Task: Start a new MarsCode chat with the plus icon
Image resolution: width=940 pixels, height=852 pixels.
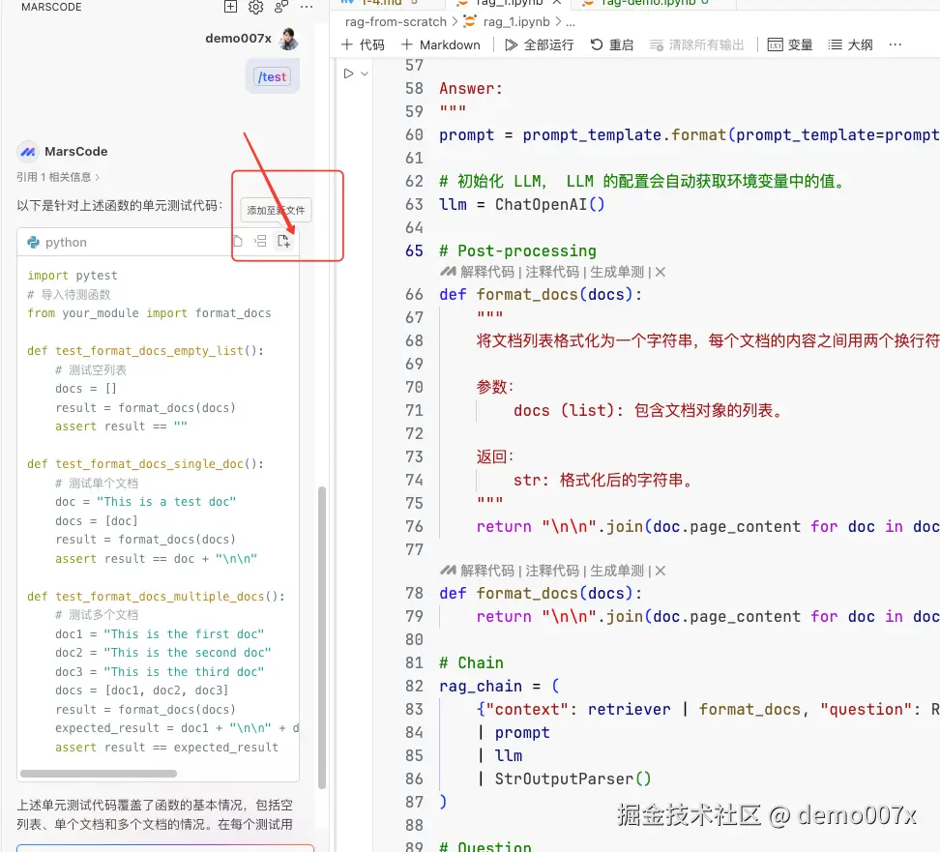Action: (230, 7)
